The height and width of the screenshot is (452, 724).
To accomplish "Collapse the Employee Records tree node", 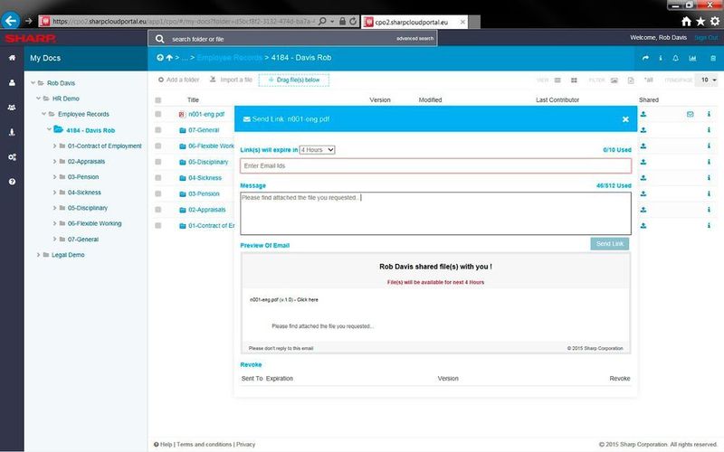I will point(44,114).
